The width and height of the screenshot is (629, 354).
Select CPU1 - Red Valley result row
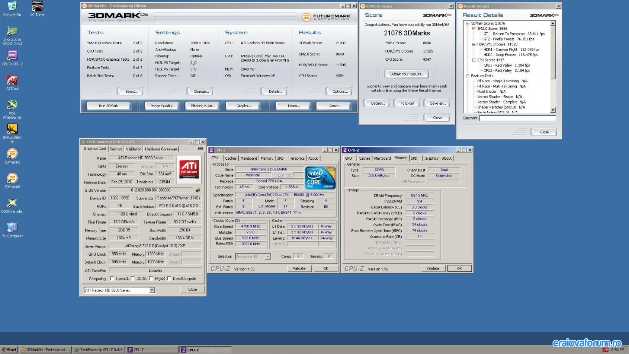pos(507,65)
